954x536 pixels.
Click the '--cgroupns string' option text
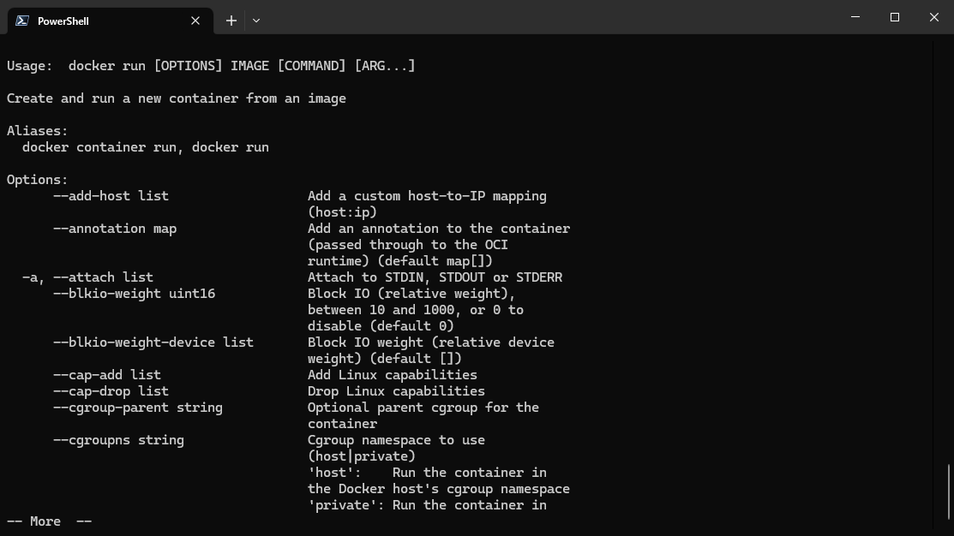118,440
